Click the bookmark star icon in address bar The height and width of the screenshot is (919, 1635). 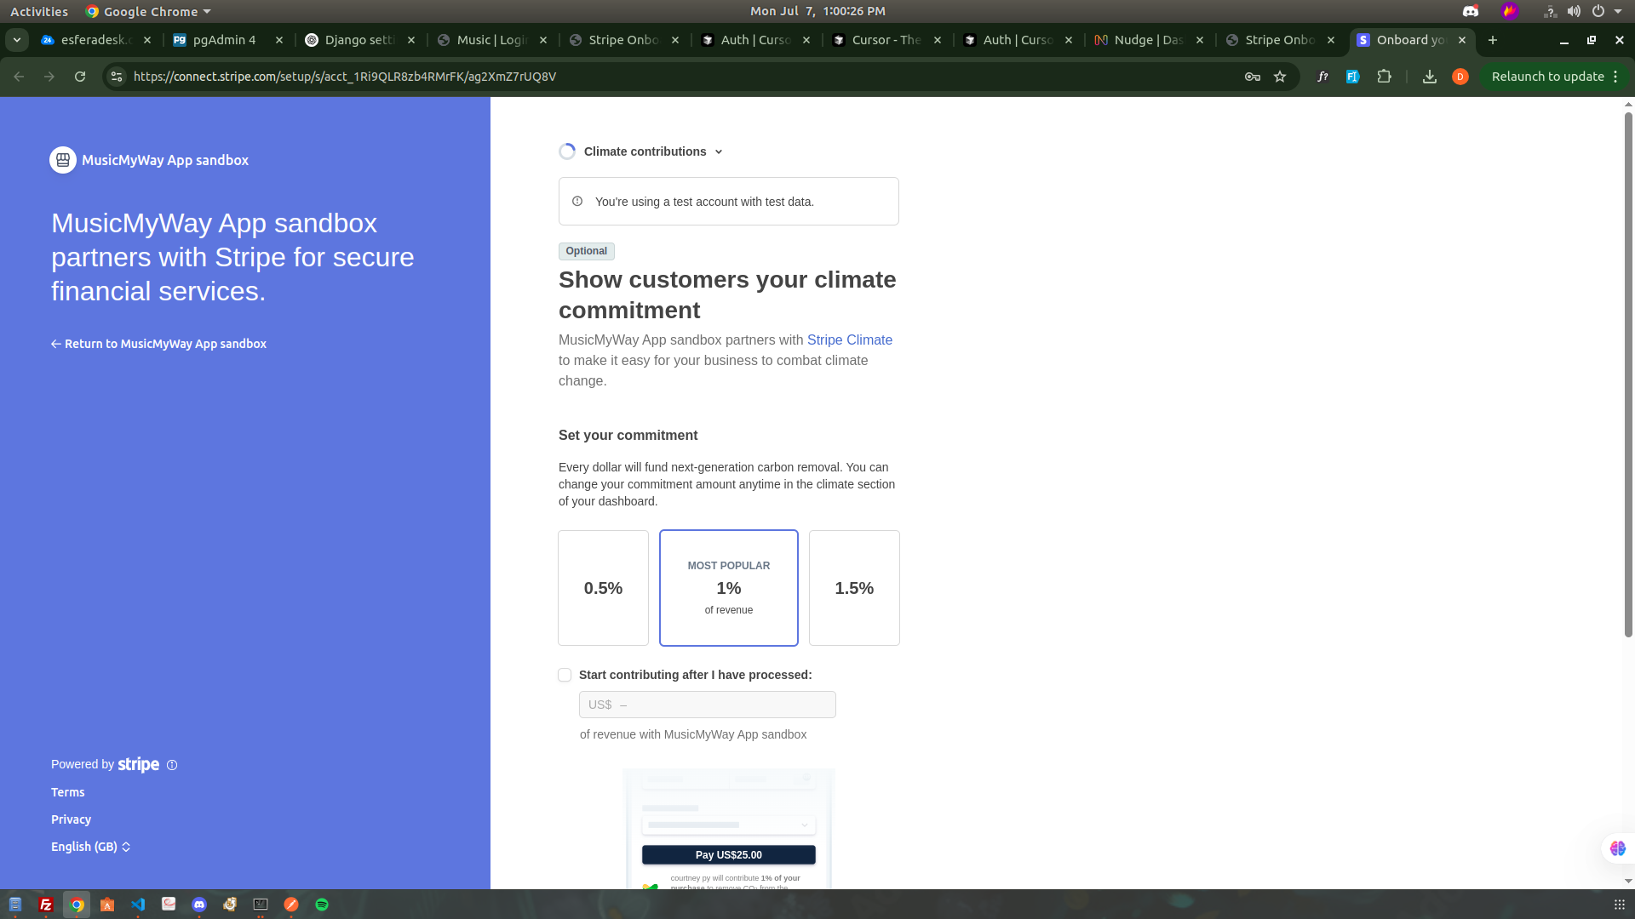coord(1279,77)
